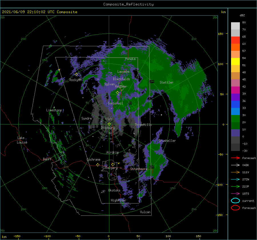Viewport: 257px width, 240px height.
Task: Click radar-center diamond marker above Didsbury
Action: click(109, 124)
